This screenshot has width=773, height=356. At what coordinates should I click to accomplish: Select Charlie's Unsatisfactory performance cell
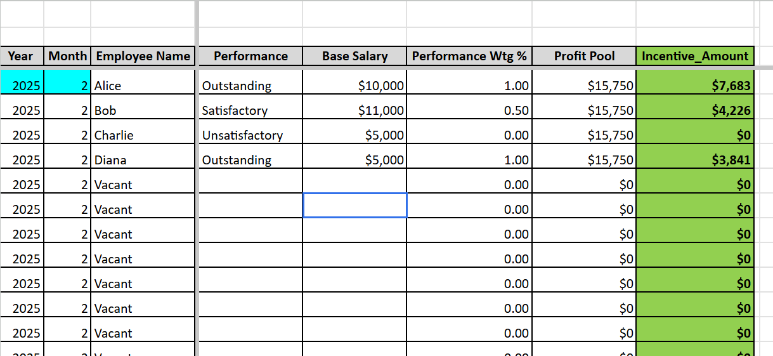click(250, 135)
